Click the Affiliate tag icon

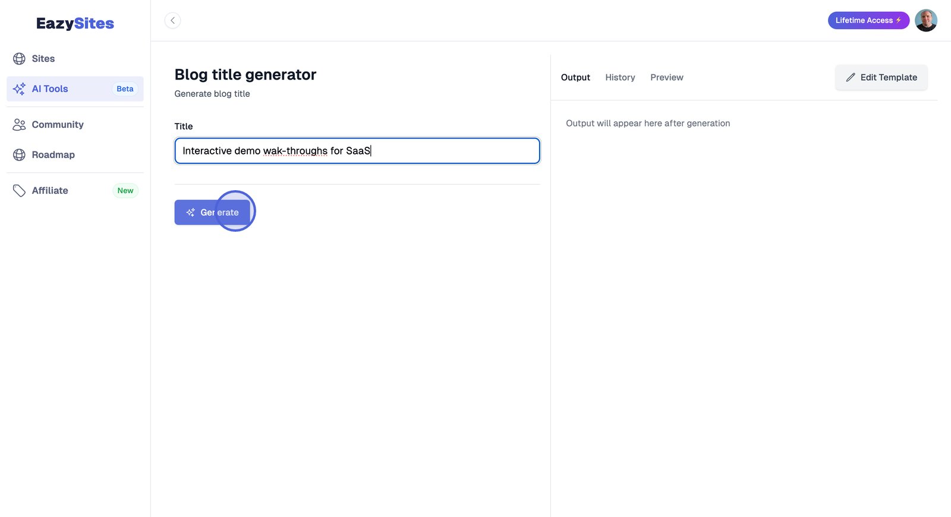[x=19, y=191]
